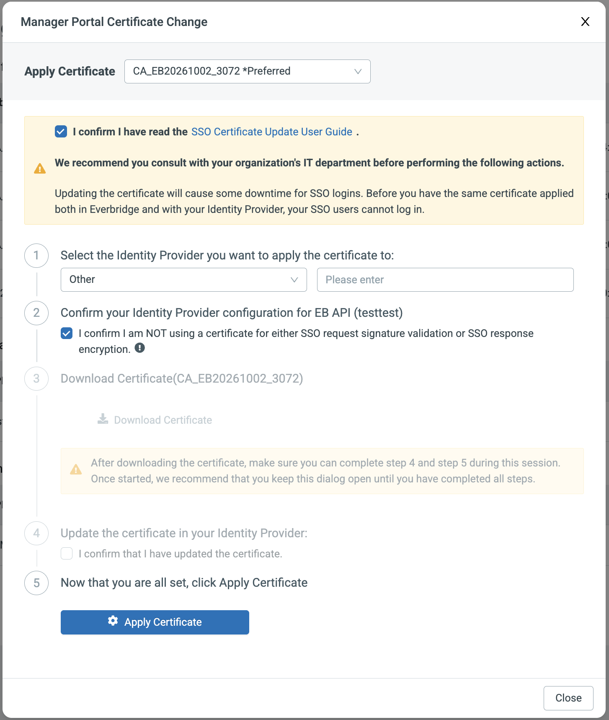Click the download icon beside Download Certificate
This screenshot has width=609, height=720.
tap(103, 419)
